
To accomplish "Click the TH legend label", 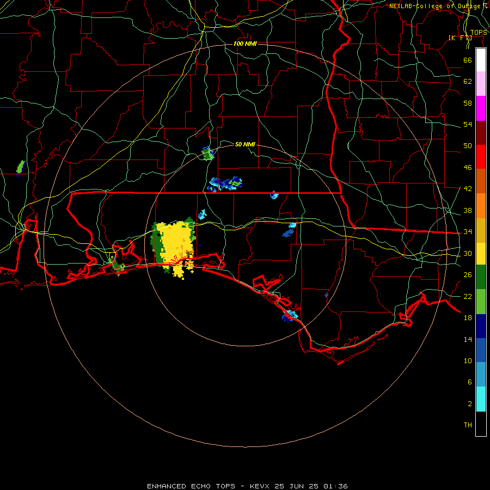I will coord(468,425).
